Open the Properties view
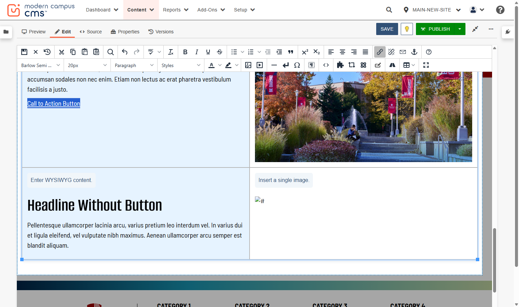 [x=125, y=32]
